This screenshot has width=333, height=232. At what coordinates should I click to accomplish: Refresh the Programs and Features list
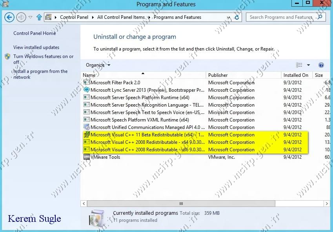tap(237, 17)
